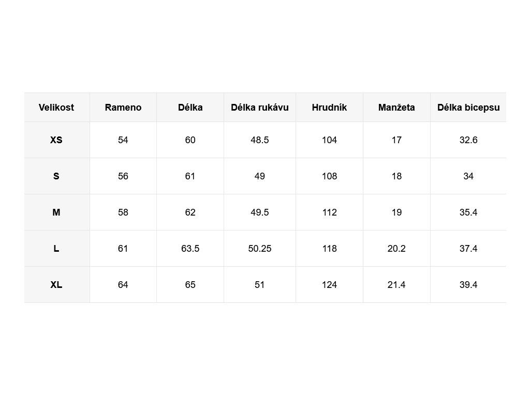This screenshot has width=530, height=397.
Task: Click the 50.25 sleeve length cell
Action: point(260,248)
